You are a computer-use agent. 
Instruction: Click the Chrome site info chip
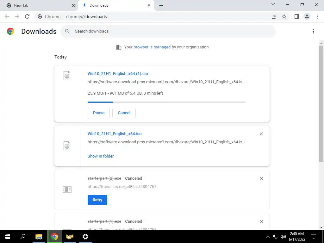pyautogui.click(x=49, y=16)
